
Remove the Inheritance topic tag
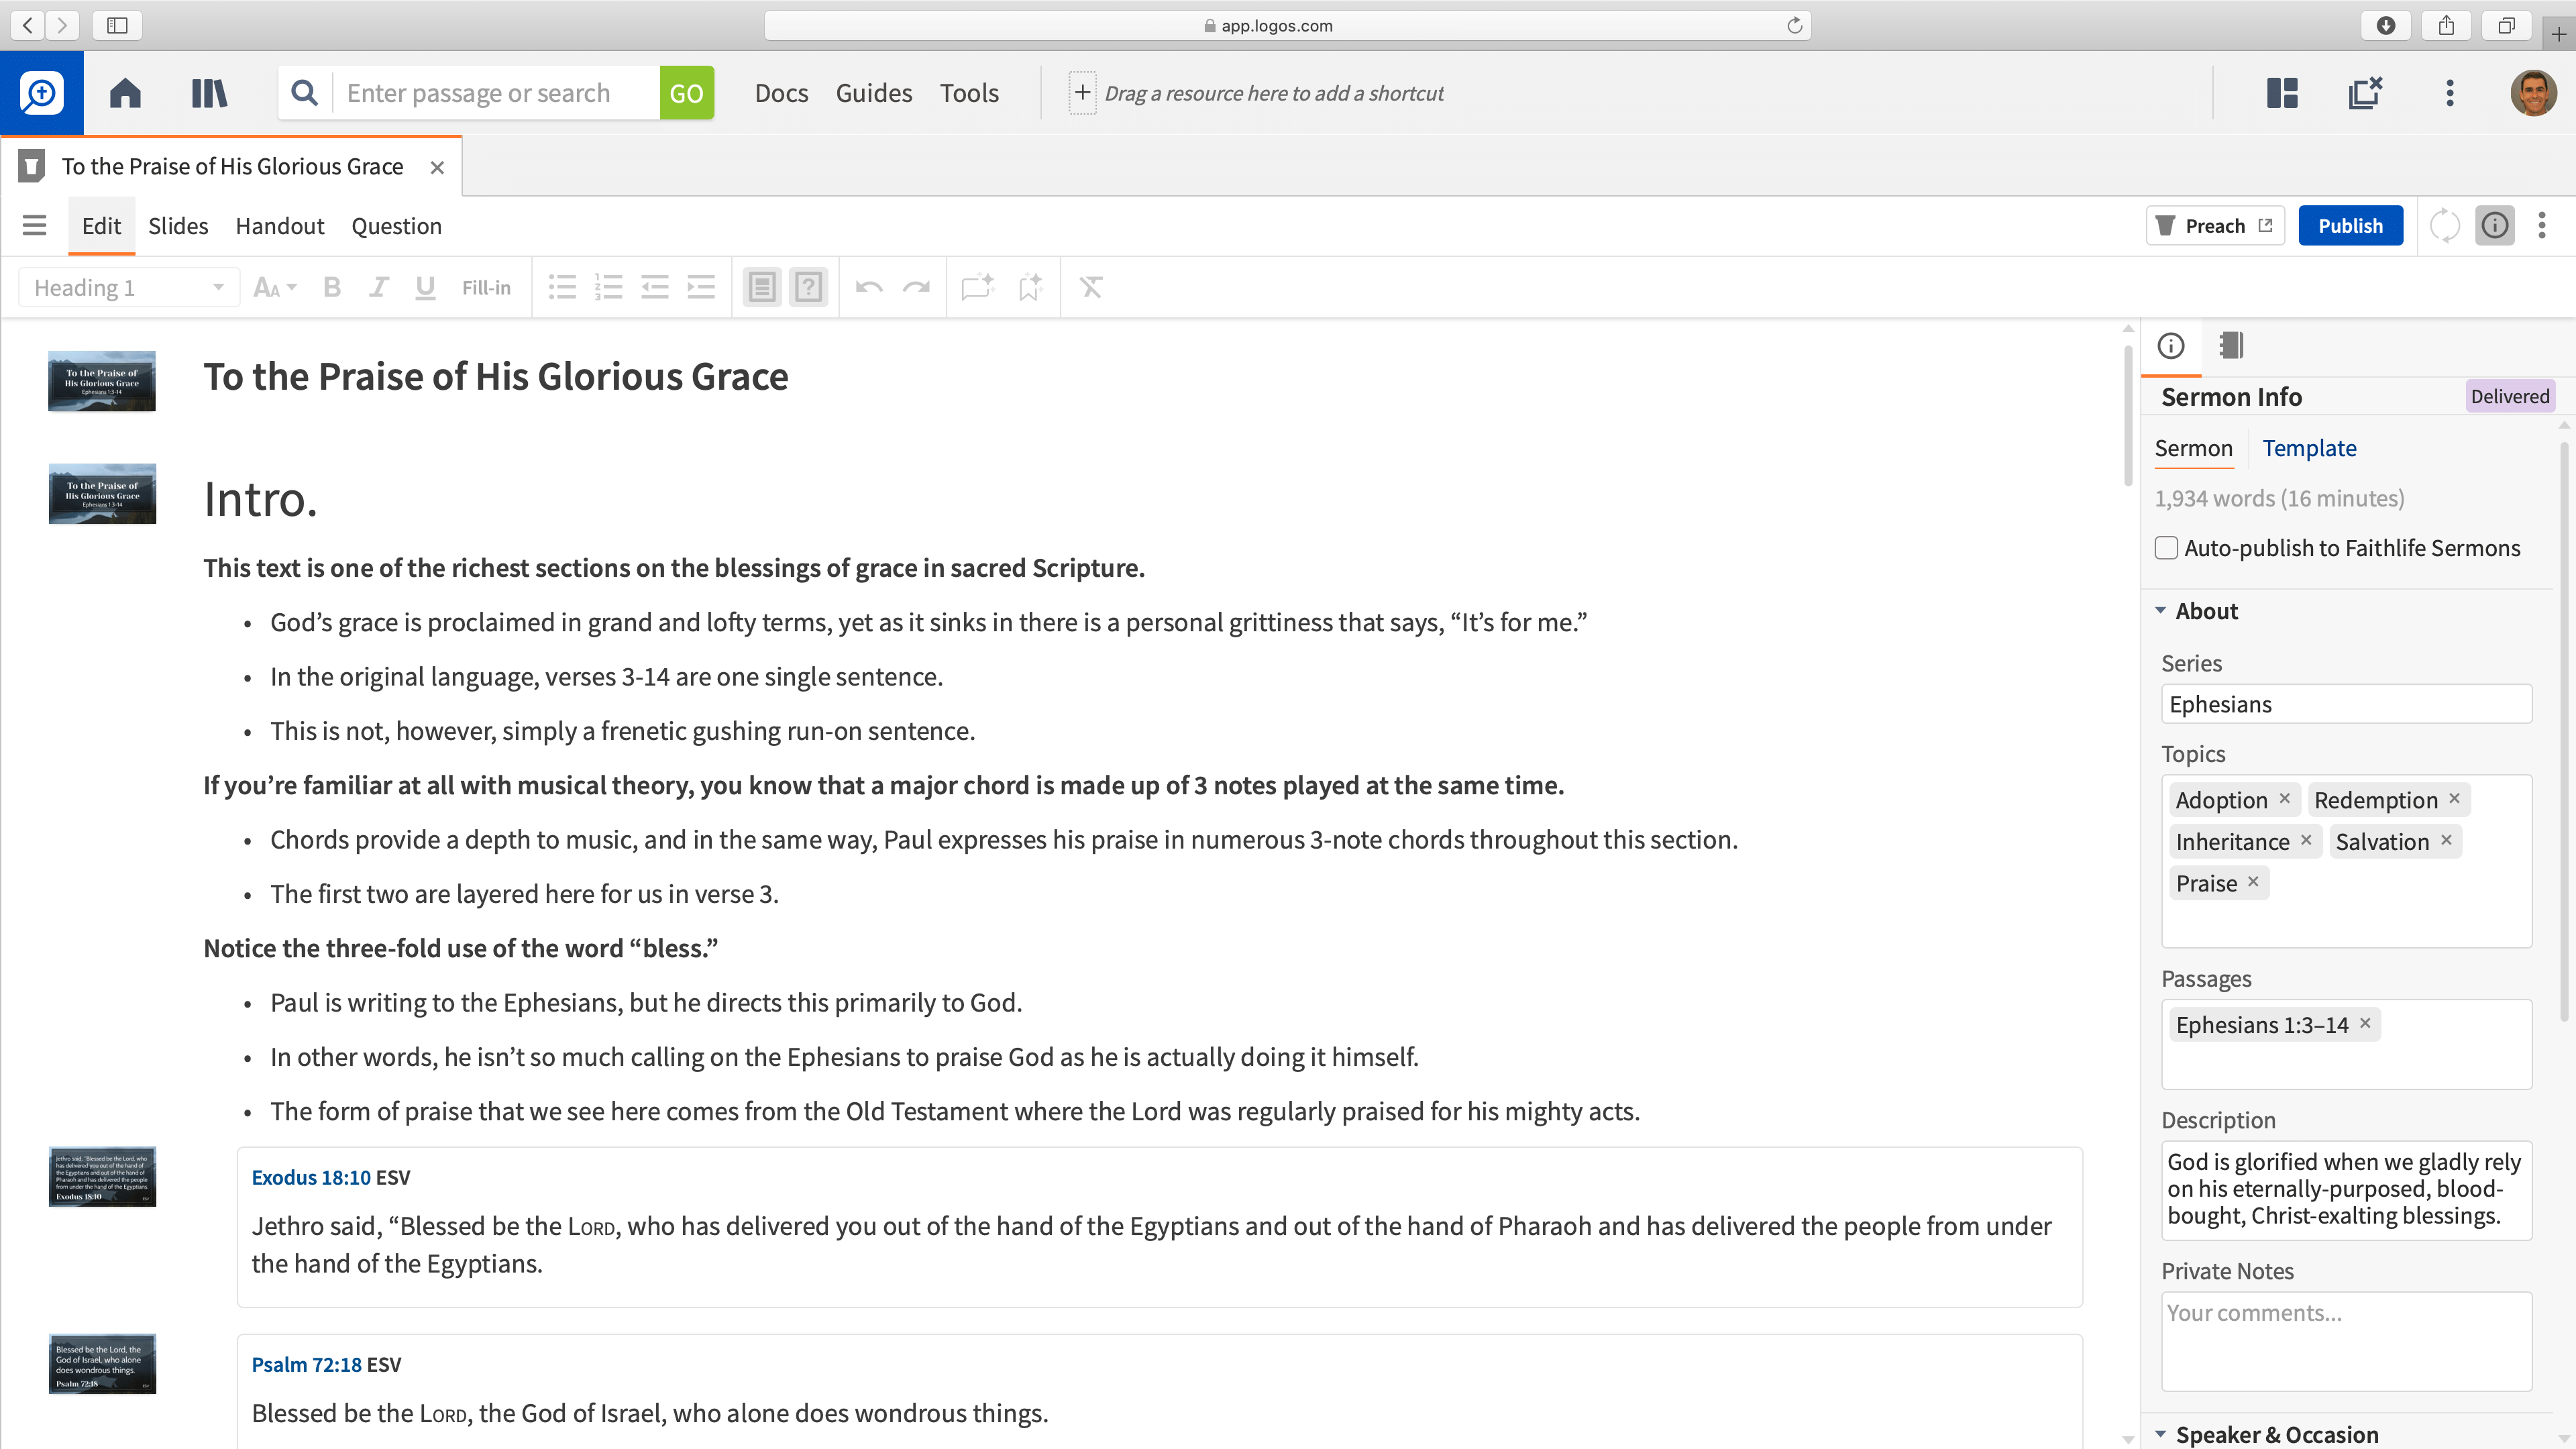2306,840
